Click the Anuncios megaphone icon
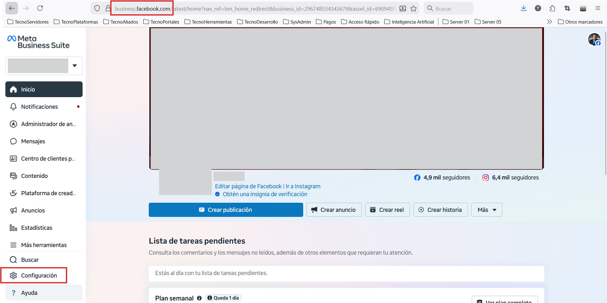 pos(13,211)
